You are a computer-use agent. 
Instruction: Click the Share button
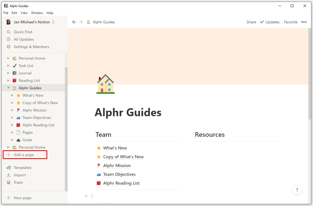click(x=251, y=22)
